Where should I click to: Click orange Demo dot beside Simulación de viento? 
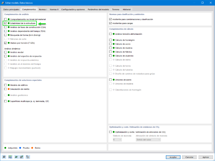click(9, 89)
